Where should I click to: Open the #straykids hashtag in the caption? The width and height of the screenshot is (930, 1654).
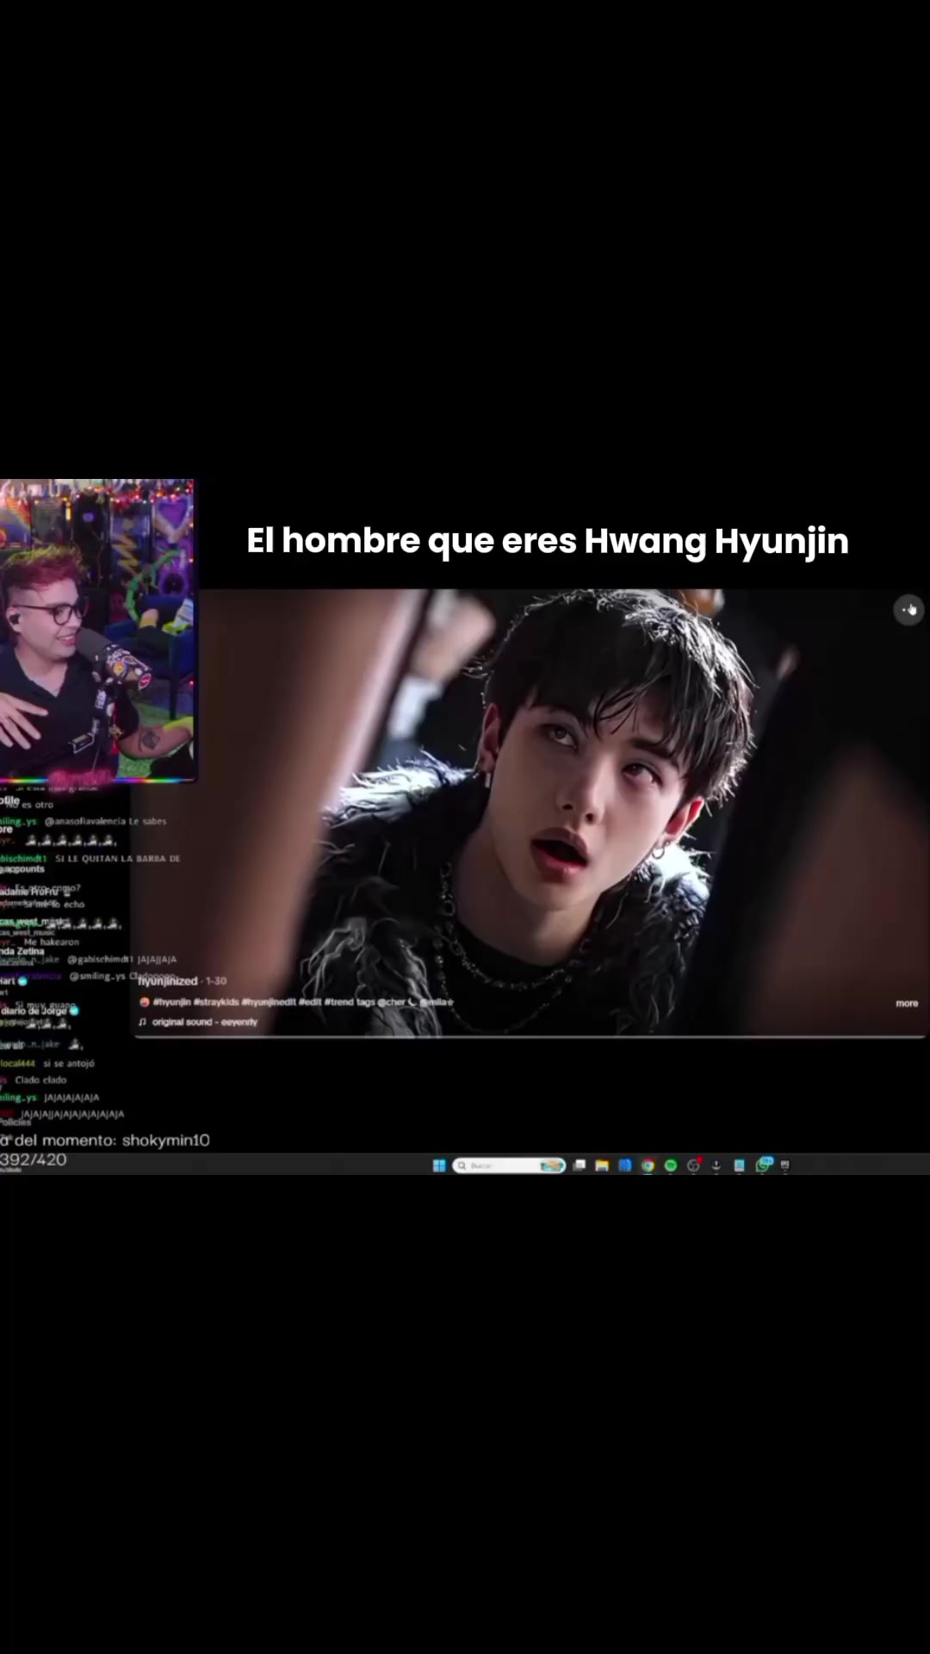(216, 1003)
